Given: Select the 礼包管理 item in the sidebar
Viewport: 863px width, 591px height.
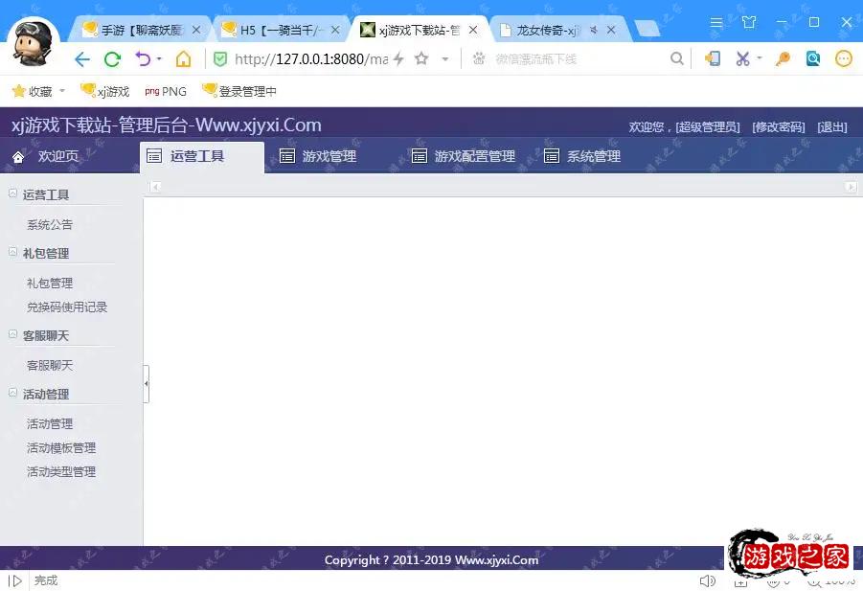Looking at the screenshot, I should [50, 282].
